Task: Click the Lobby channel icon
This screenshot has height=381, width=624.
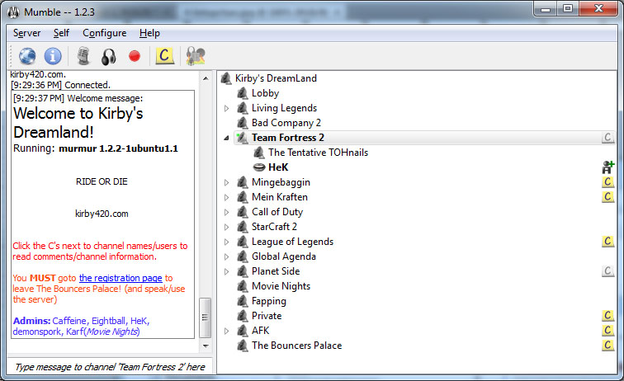Action: tap(243, 93)
